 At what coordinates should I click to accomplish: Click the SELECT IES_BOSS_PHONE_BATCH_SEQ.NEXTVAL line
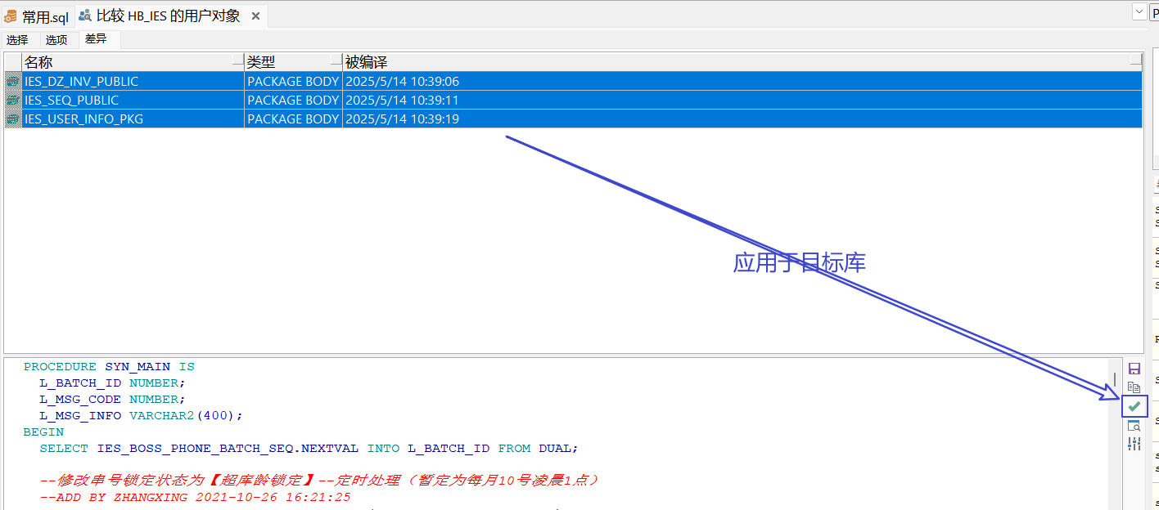[309, 448]
